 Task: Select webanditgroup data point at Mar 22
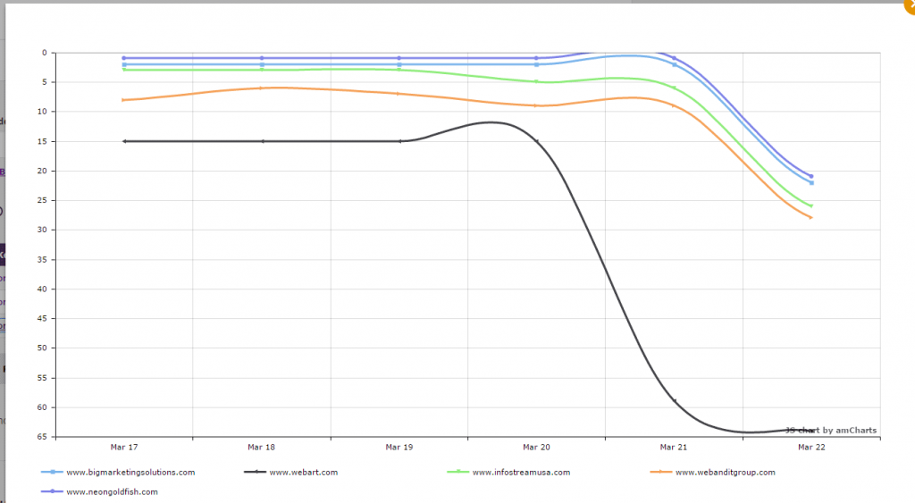(811, 218)
